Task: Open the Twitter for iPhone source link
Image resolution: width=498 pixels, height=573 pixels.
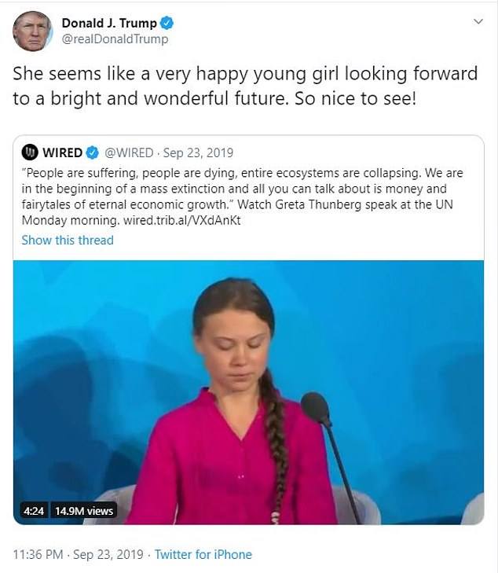Action: click(203, 554)
